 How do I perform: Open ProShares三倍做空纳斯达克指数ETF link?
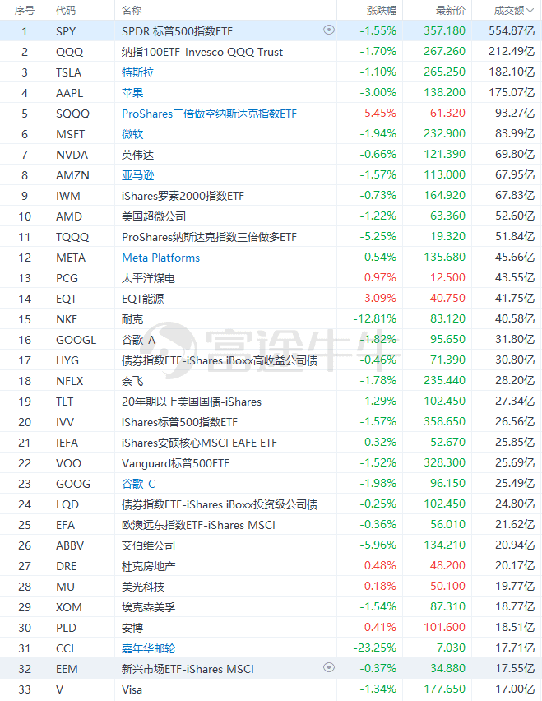click(x=209, y=114)
